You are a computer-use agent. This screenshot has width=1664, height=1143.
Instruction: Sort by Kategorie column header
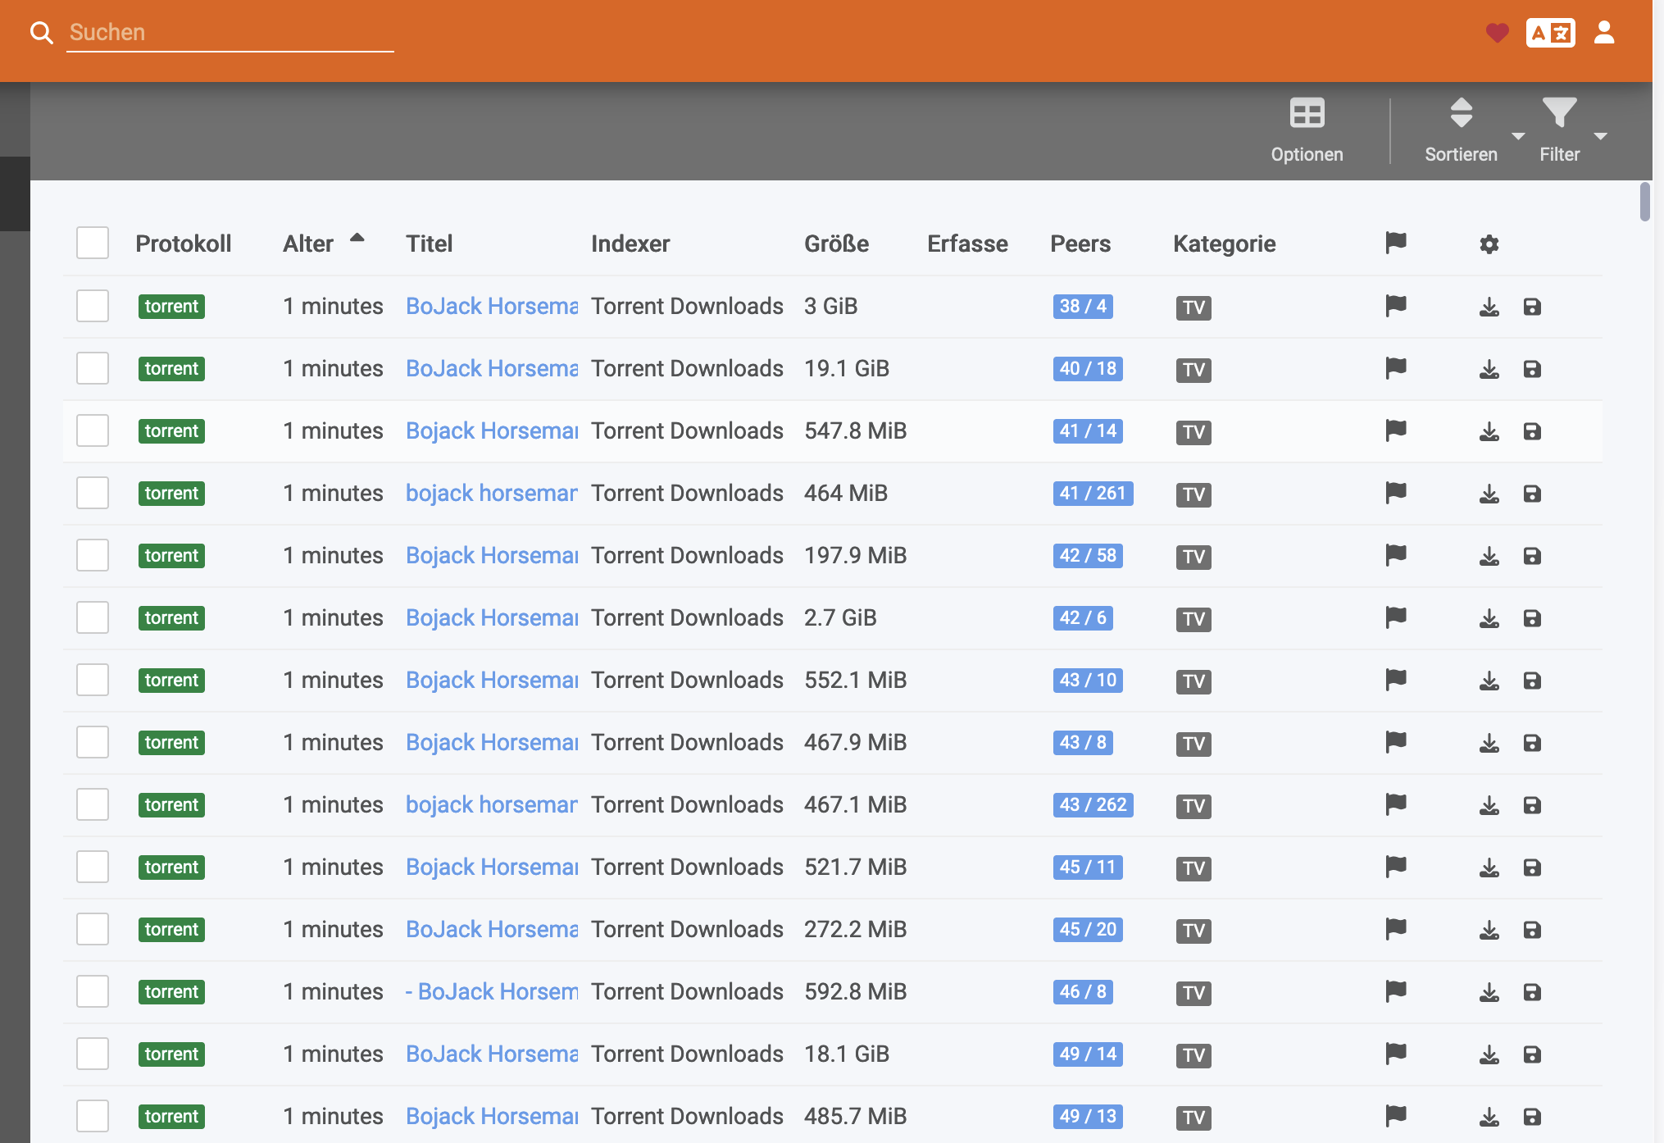[x=1224, y=244]
